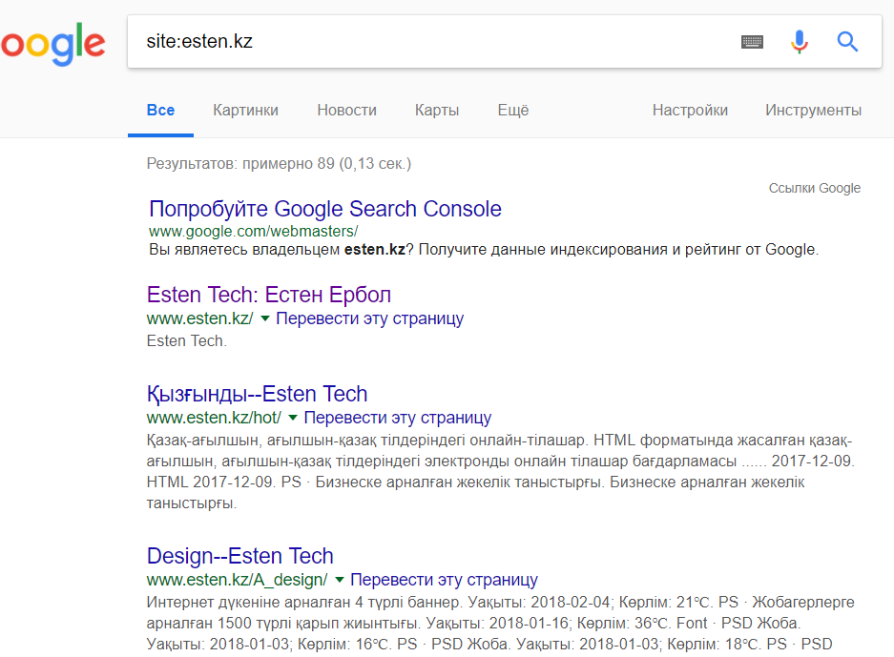Open the Қызғынды--Esten Tech result

pos(258,394)
